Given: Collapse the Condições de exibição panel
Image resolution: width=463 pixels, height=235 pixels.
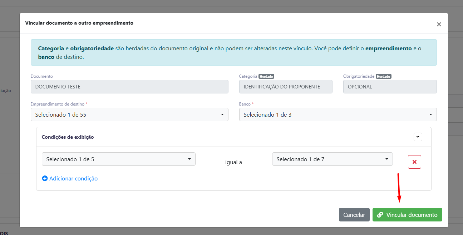Looking at the screenshot, I should (x=418, y=137).
